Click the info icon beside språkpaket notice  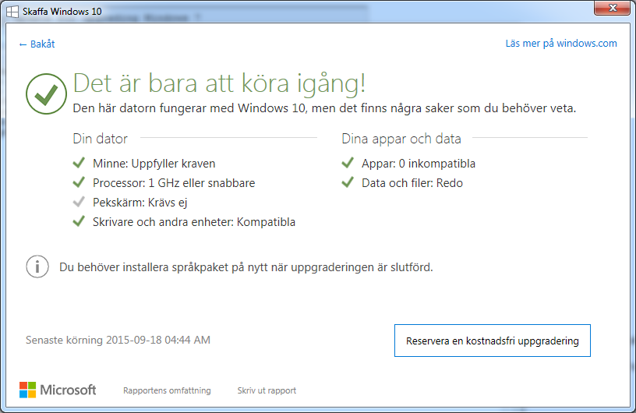coord(37,267)
